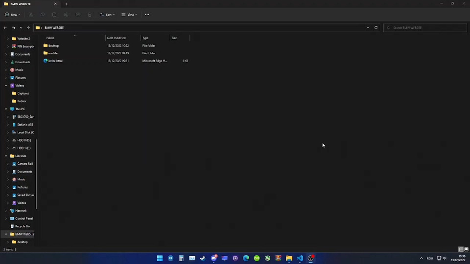The image size is (470, 264).
Task: Open Windows Start menu
Action: click(160, 258)
